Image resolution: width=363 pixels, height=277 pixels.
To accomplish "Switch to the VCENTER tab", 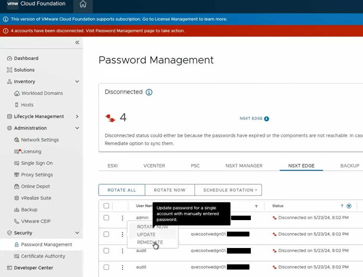I will click(x=154, y=166).
